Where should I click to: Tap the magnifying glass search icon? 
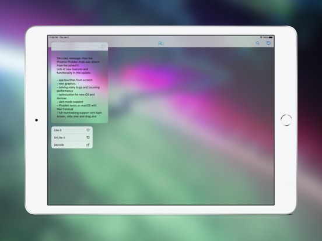pyautogui.click(x=257, y=43)
